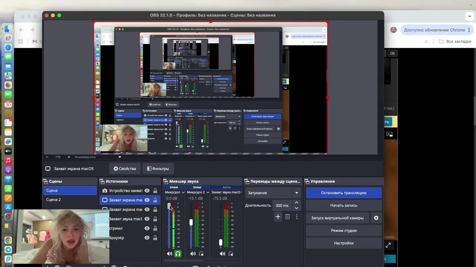Hide the highlighted Захват экрана macOS source
Screen dimensions: 476x267
pyautogui.click(x=147, y=200)
